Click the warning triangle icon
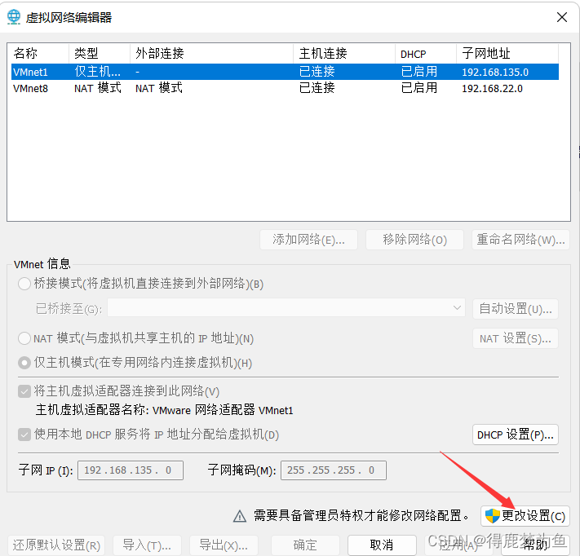 (240, 516)
